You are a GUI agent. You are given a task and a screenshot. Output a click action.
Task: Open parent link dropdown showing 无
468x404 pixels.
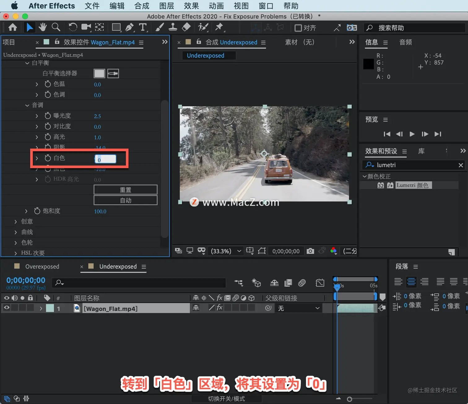(x=298, y=308)
